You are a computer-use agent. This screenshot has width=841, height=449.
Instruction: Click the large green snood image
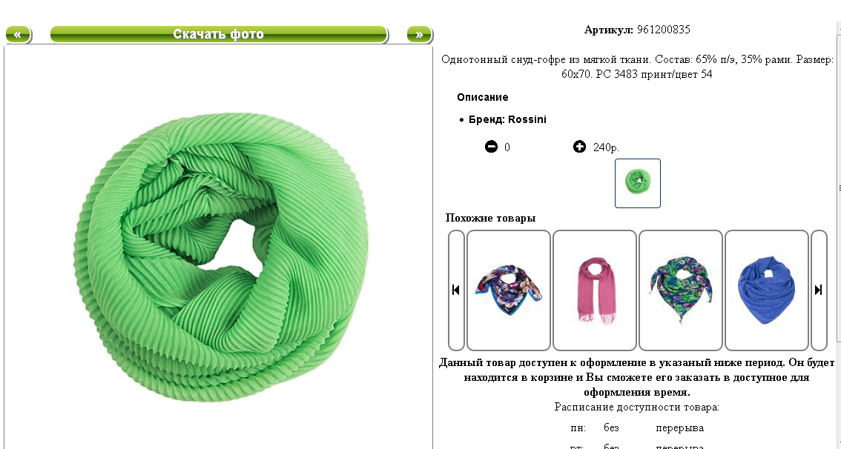[x=220, y=256]
